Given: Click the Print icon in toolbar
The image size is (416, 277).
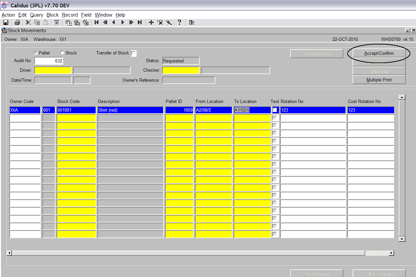Looking at the screenshot, I should pyautogui.click(x=17, y=22).
